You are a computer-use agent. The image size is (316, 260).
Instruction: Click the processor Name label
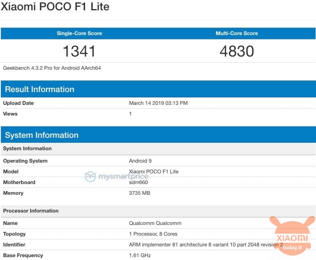point(10,223)
